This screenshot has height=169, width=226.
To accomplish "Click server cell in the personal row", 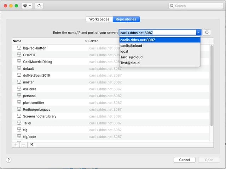I will pos(105,96).
